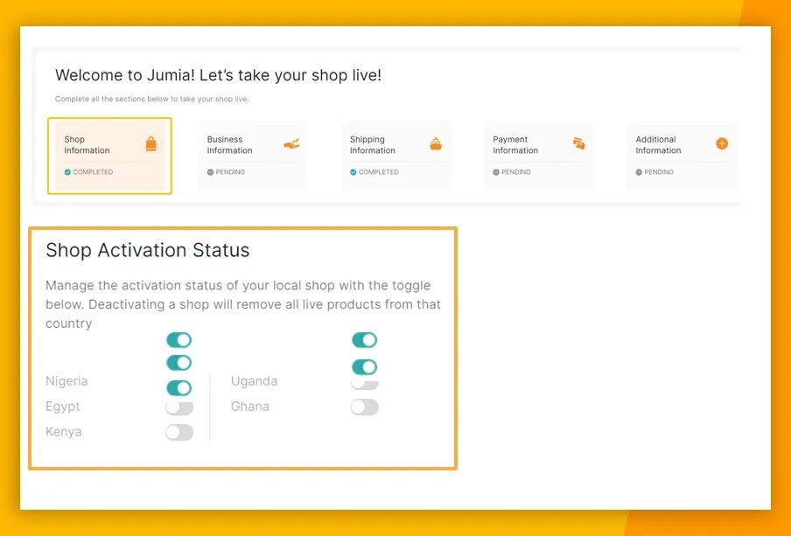Click the completed checkmark under Shop Information

[67, 172]
